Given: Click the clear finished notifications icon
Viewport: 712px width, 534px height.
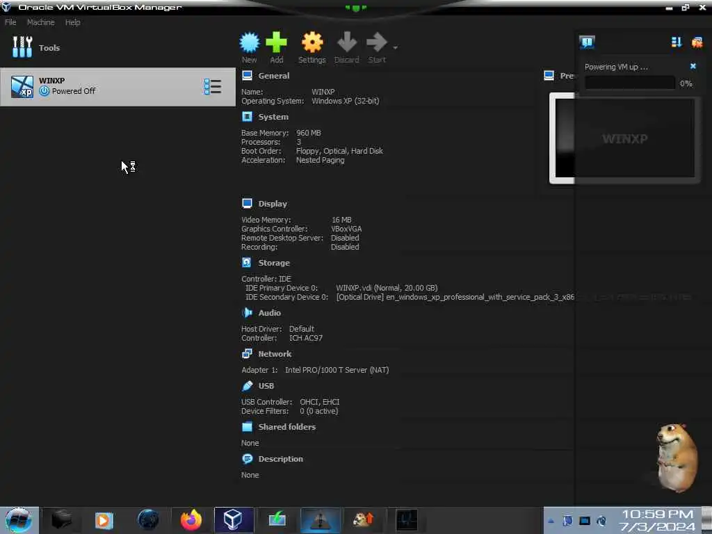Looking at the screenshot, I should (x=697, y=42).
